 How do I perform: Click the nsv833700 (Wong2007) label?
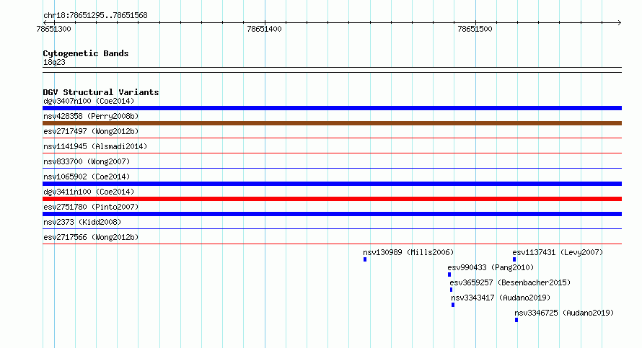pos(87,161)
